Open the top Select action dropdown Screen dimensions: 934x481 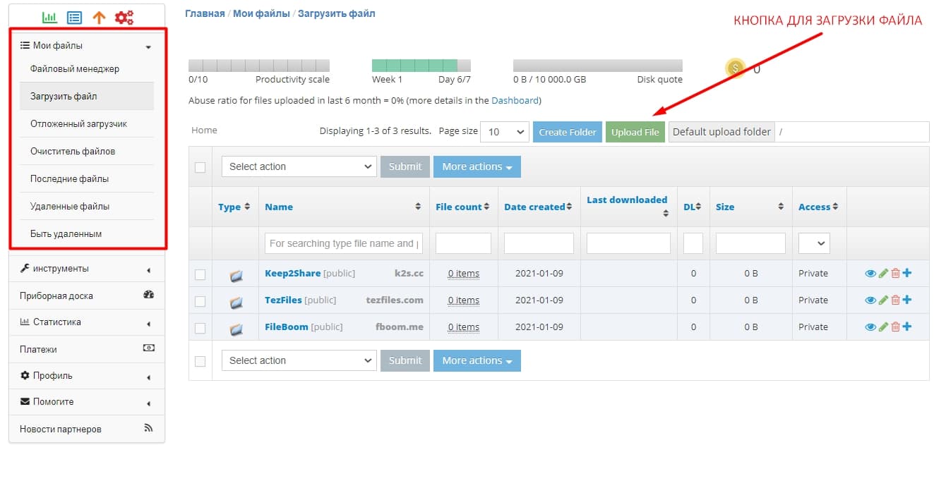tap(299, 166)
